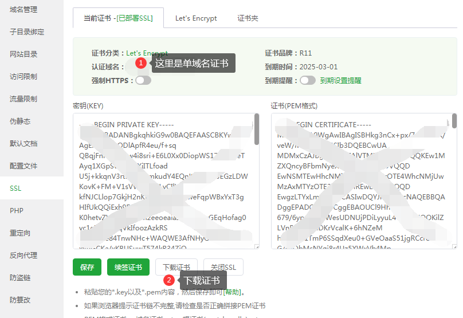Switch to the 当前证书 tab

click(118, 18)
